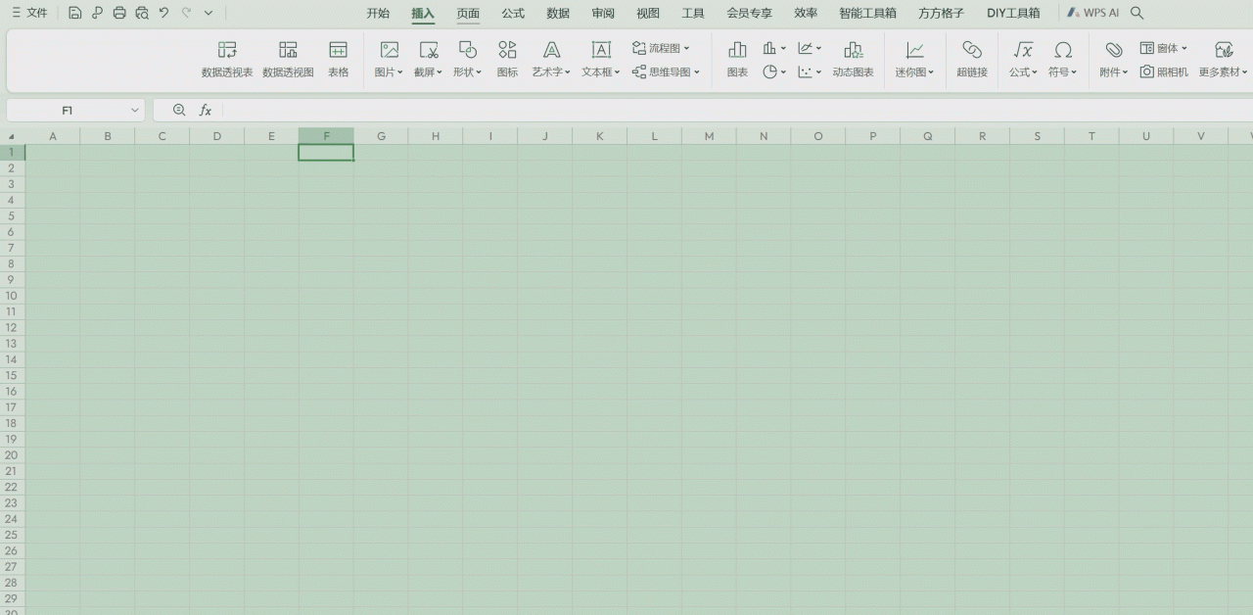This screenshot has height=615, width=1253.
Task: Open the 会员专享 tab
Action: 749,14
